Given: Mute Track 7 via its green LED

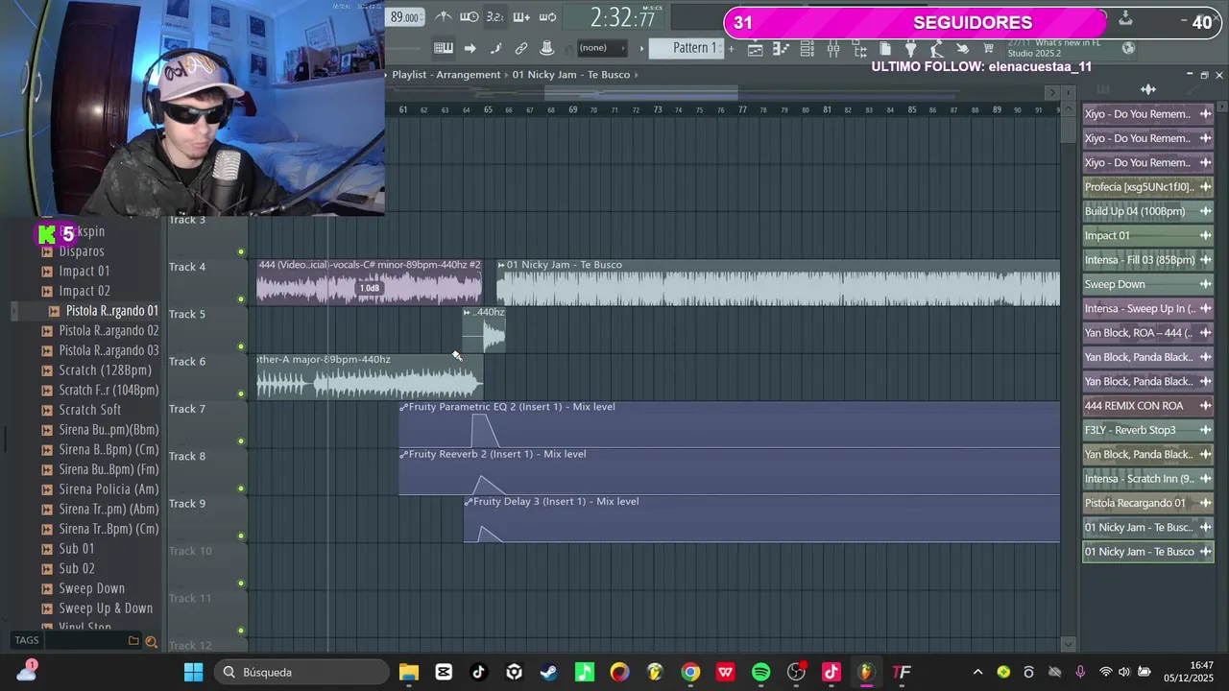Looking at the screenshot, I should point(241,441).
